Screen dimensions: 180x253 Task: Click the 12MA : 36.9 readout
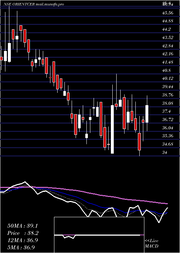pos(23,240)
